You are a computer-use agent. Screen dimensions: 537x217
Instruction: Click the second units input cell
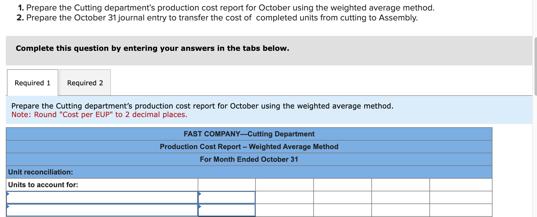pyautogui.click(x=227, y=210)
